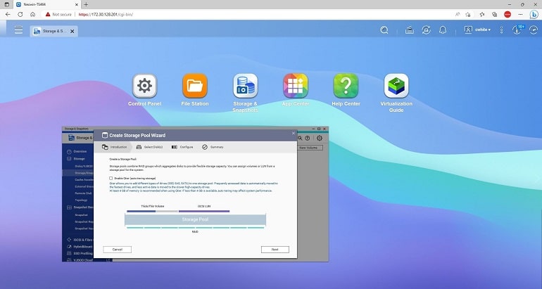542x289 pixels.
Task: Click the Next button in the wizard
Action: pos(275,249)
